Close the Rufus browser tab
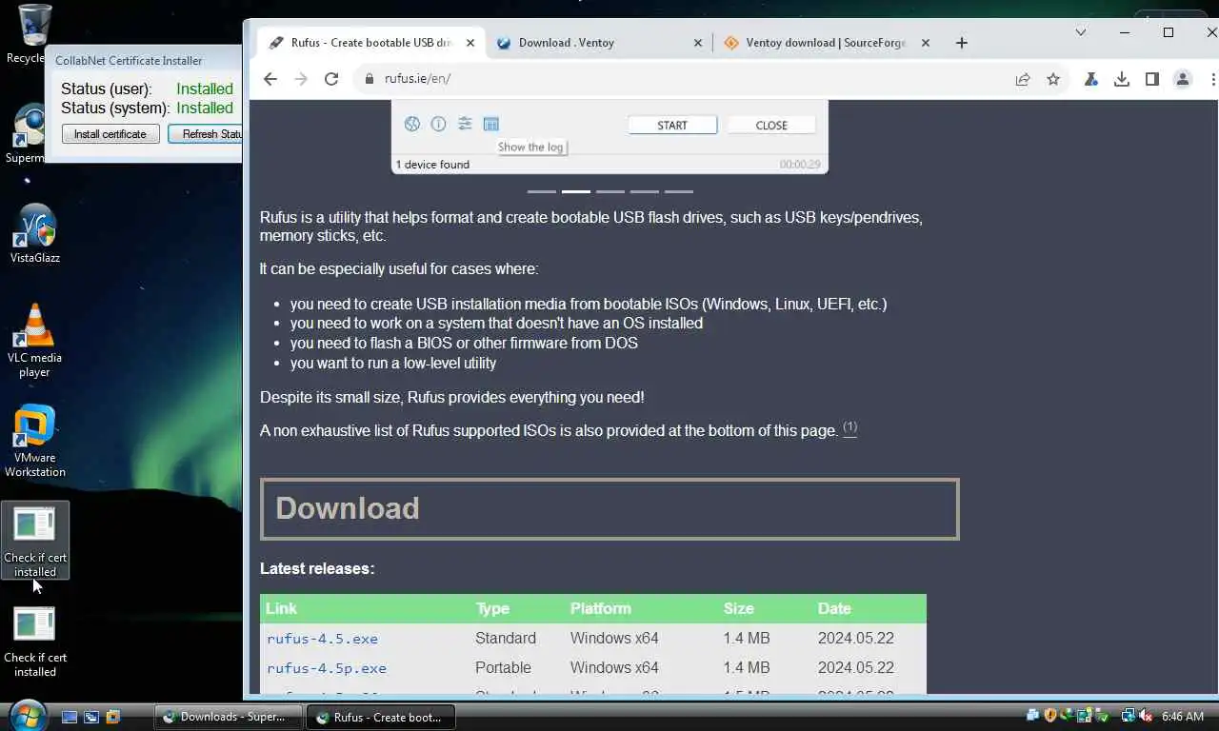 tap(470, 43)
